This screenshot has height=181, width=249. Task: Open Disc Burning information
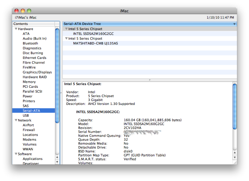(33, 53)
